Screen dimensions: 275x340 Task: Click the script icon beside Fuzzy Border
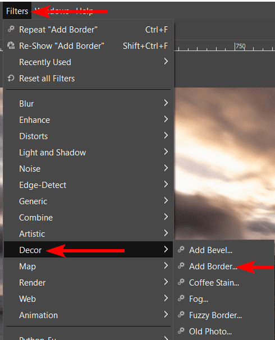point(181,314)
